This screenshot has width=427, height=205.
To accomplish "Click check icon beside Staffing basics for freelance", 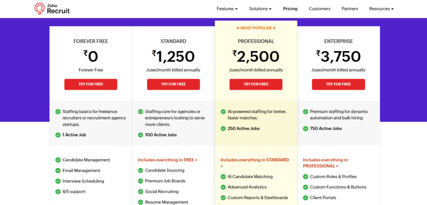I will pos(58,111).
